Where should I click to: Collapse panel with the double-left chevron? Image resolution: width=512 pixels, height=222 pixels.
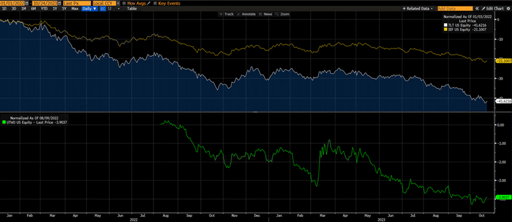(477, 9)
